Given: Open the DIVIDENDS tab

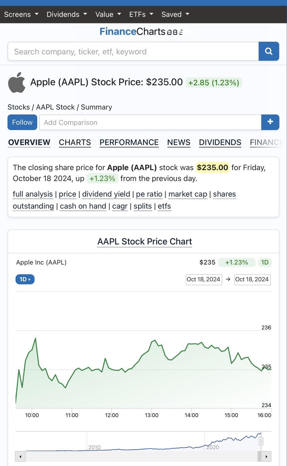Looking at the screenshot, I should point(220,143).
